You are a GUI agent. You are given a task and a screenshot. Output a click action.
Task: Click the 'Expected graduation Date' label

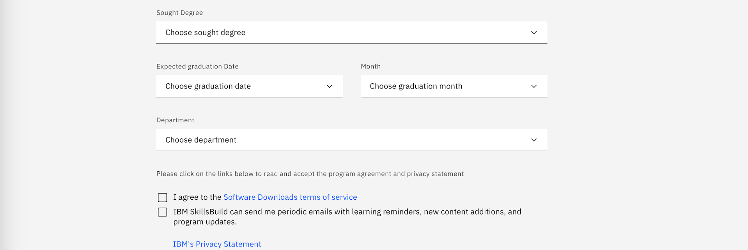(x=197, y=67)
